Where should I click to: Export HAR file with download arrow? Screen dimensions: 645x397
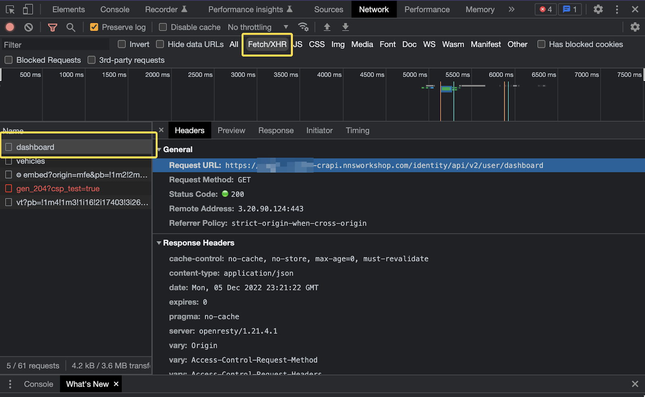[x=345, y=27]
